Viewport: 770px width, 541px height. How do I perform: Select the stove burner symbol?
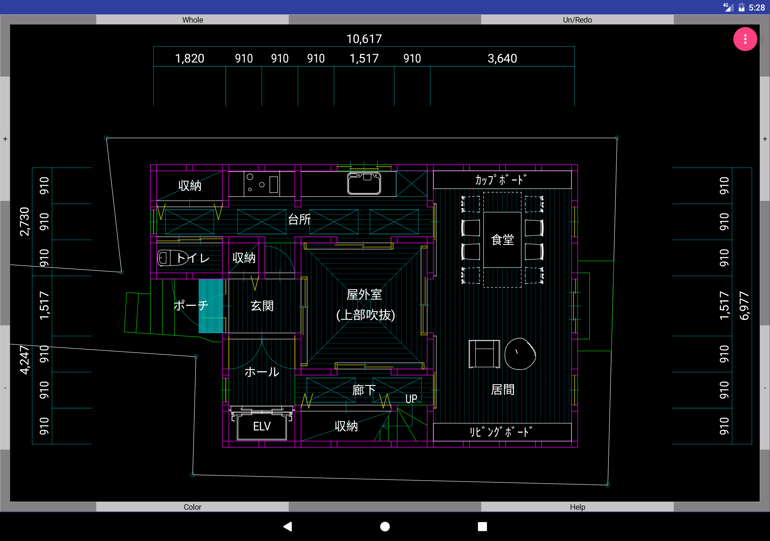pos(262,184)
